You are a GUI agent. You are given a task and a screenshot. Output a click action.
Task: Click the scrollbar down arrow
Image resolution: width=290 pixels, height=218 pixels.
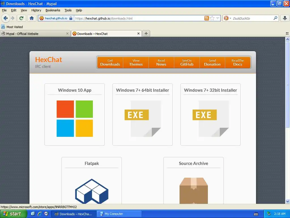point(287,201)
